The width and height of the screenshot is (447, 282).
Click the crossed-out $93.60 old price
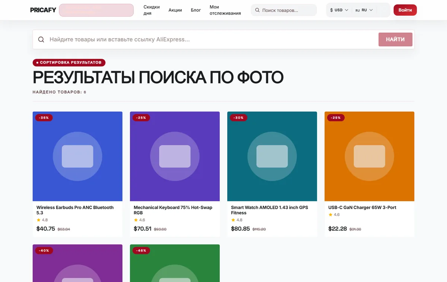pyautogui.click(x=160, y=229)
